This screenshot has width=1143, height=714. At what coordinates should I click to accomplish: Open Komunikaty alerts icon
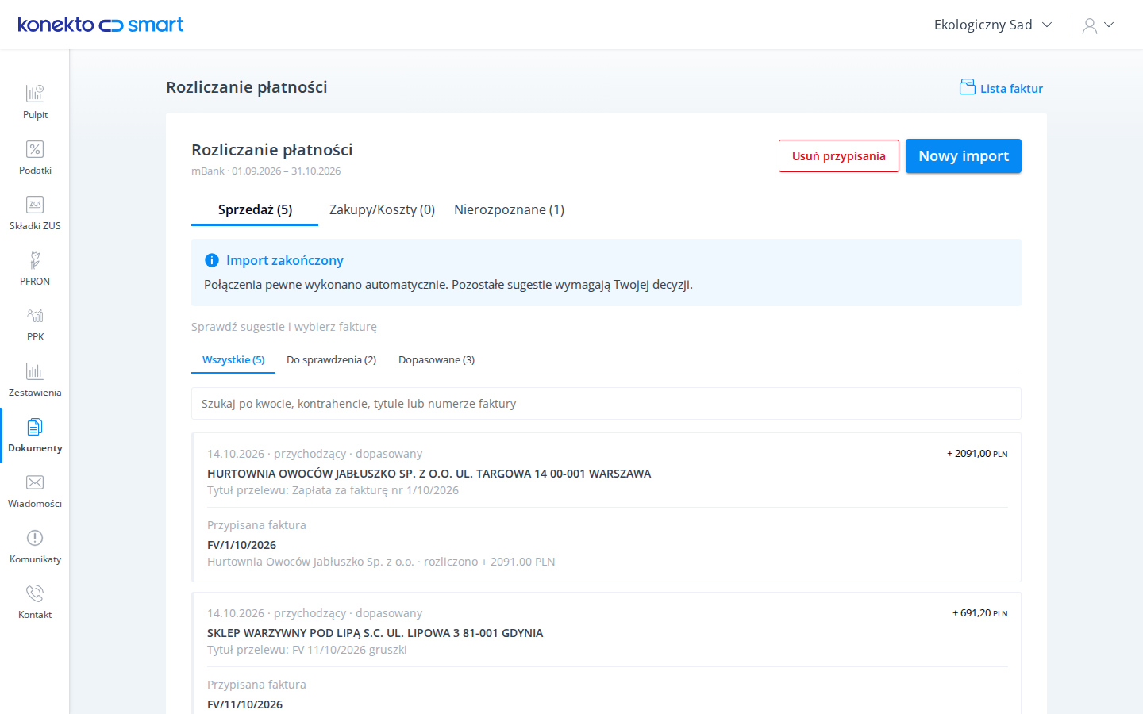tap(35, 538)
